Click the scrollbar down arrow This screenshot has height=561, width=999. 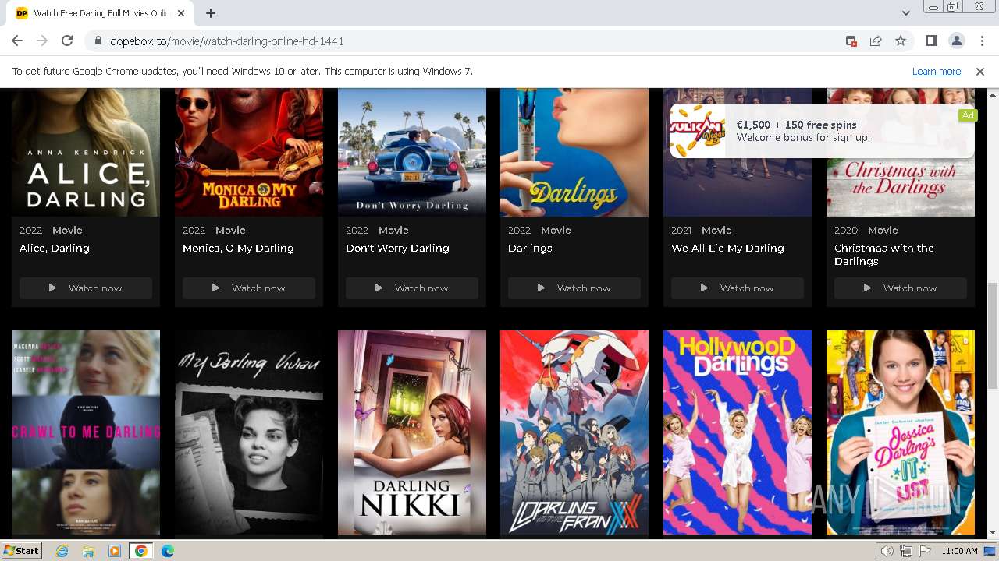(993, 533)
